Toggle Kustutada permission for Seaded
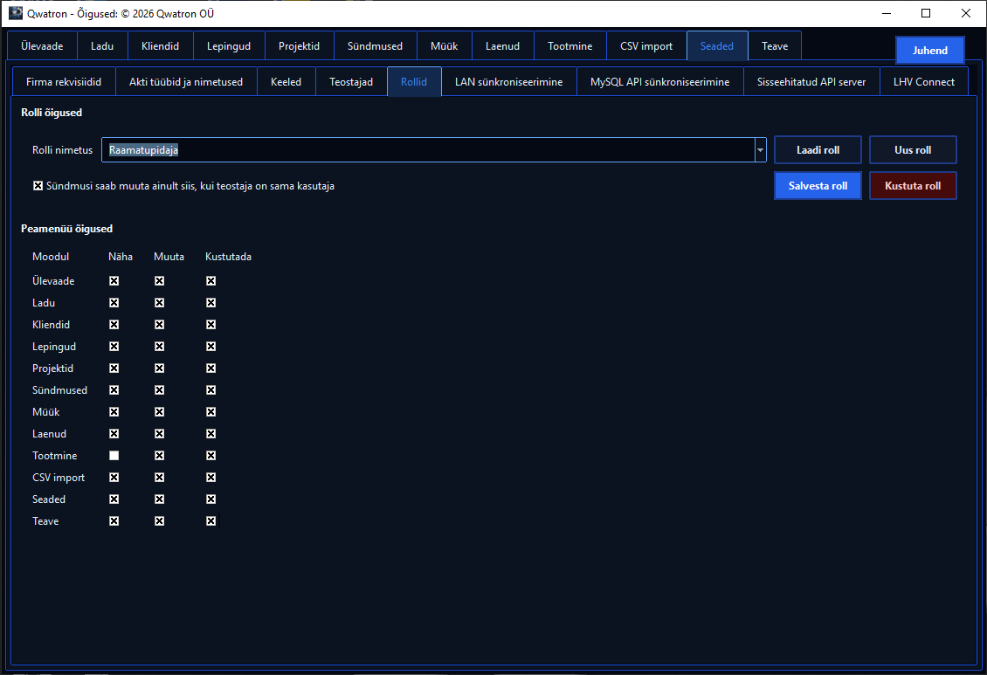Viewport: 987px width, 675px height. [211, 499]
